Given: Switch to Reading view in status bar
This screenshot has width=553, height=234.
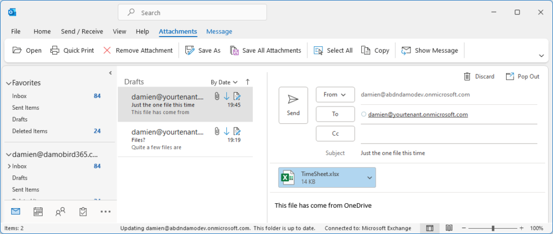Looking at the screenshot, I should point(449,228).
